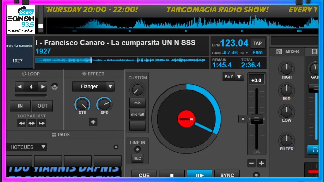The image size is (324, 182).
Task: Click the video tab icon next to MIXER
Action: pyautogui.click(x=315, y=52)
